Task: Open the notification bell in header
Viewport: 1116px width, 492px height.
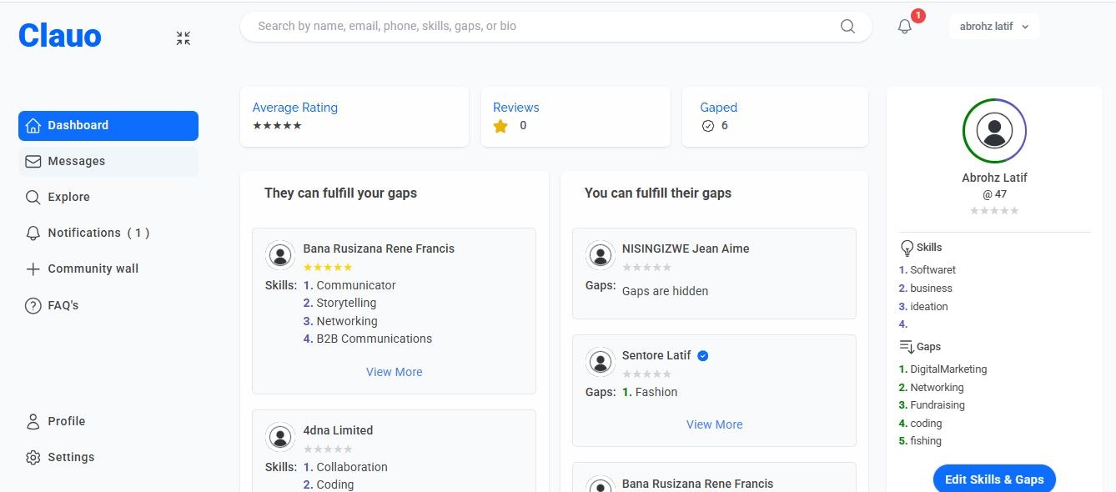Action: coord(905,27)
